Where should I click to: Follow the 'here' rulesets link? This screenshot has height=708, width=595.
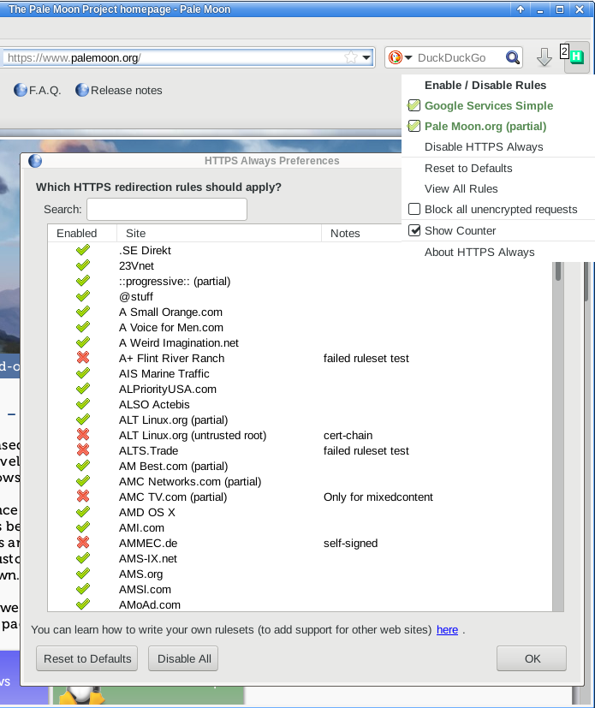[x=448, y=629]
